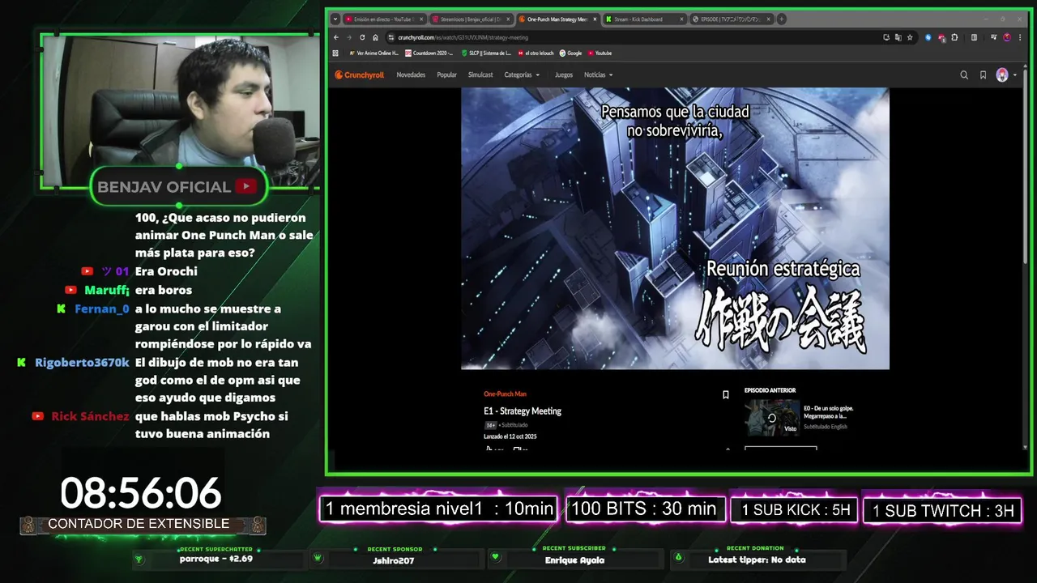1037x583 pixels.
Task: Open Countdown 2020 bookmark
Action: click(429, 53)
